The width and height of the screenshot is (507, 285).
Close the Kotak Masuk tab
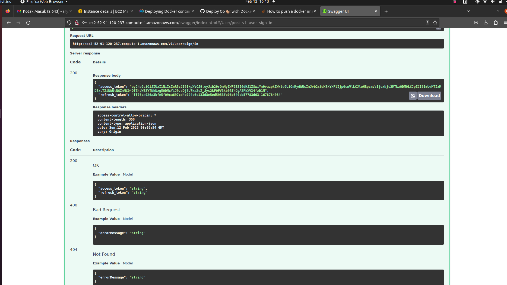click(x=71, y=11)
